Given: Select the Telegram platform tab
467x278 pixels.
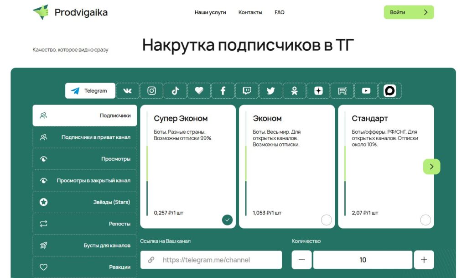Looking at the screenshot, I should (90, 90).
